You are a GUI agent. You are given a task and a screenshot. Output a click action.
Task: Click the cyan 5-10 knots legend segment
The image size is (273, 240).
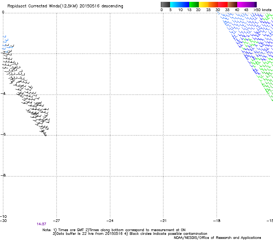[x=175, y=4]
